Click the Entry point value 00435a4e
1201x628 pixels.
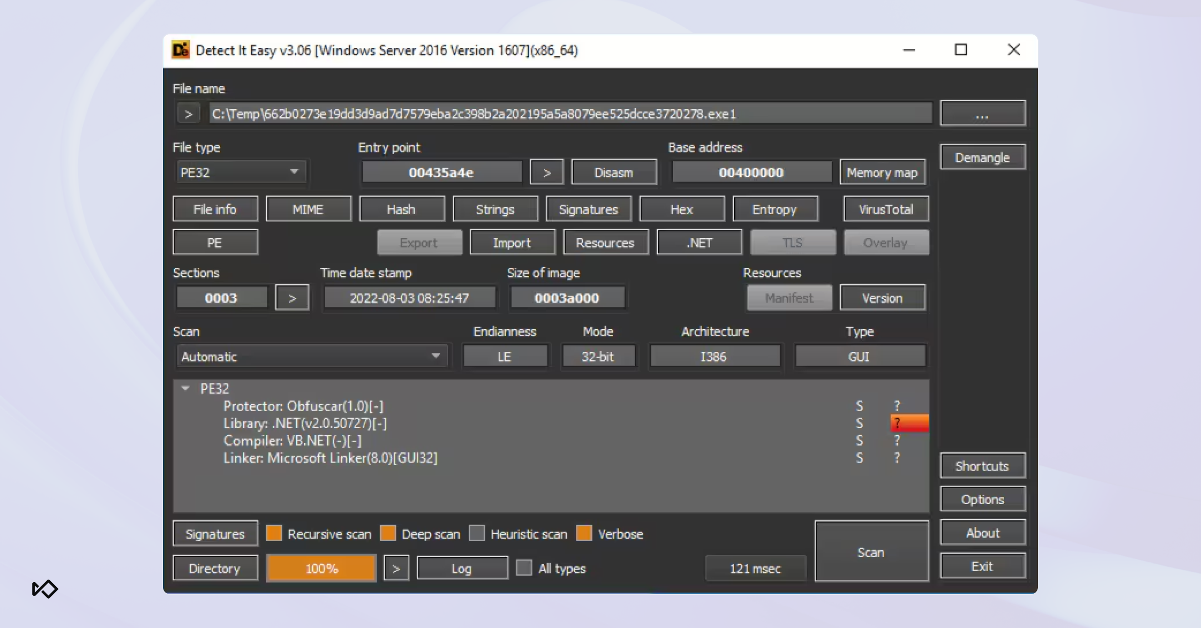[x=442, y=172]
